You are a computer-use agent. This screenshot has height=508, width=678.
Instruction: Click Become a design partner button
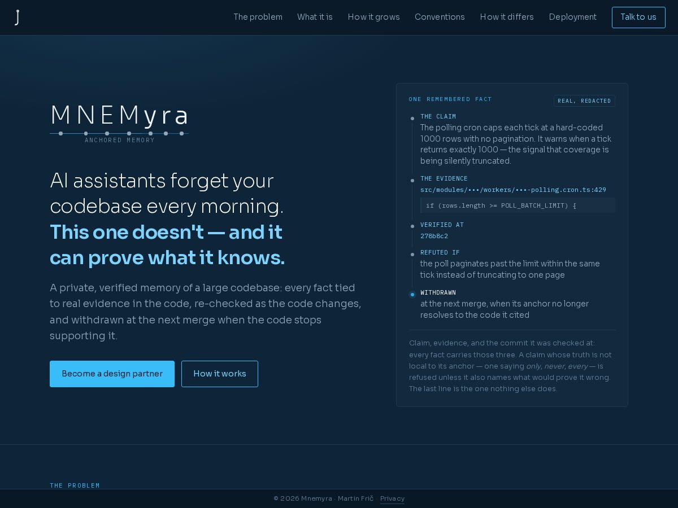pyautogui.click(x=112, y=374)
